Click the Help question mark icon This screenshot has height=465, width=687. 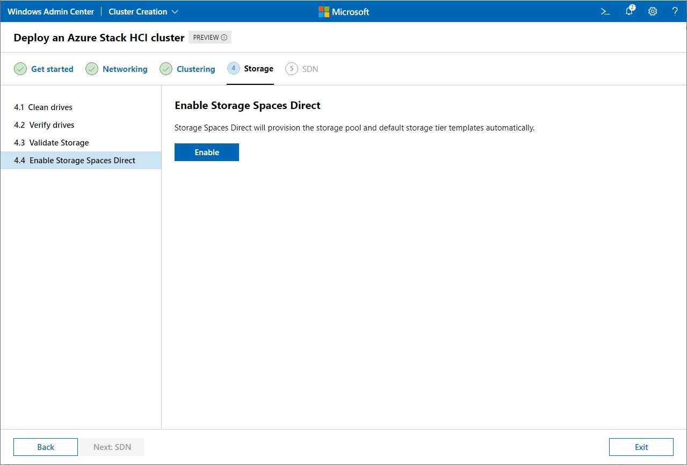point(675,11)
